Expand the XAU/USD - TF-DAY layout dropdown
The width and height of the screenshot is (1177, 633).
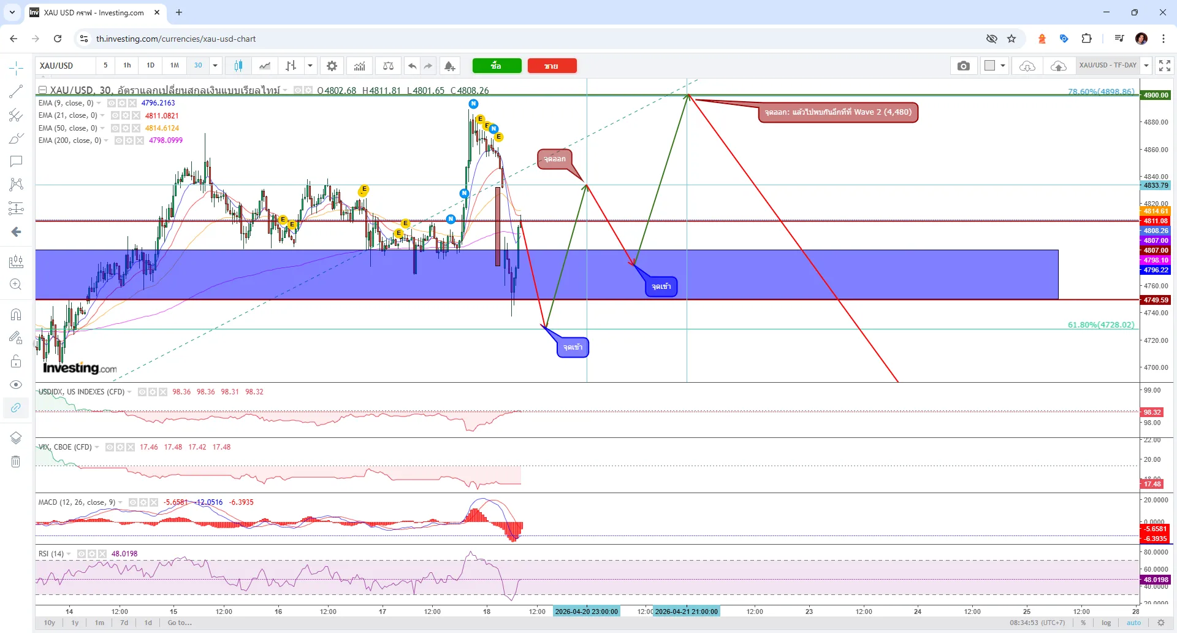(x=1146, y=66)
